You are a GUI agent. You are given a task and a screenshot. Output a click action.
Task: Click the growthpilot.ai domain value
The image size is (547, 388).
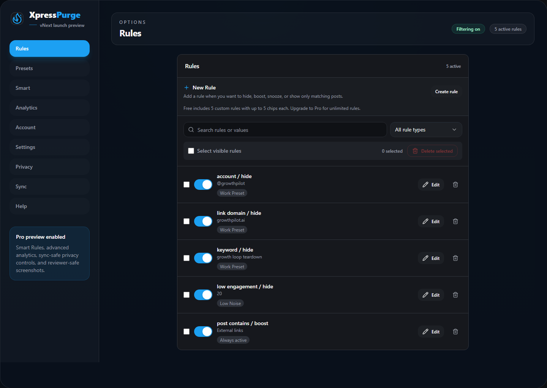pyautogui.click(x=231, y=220)
